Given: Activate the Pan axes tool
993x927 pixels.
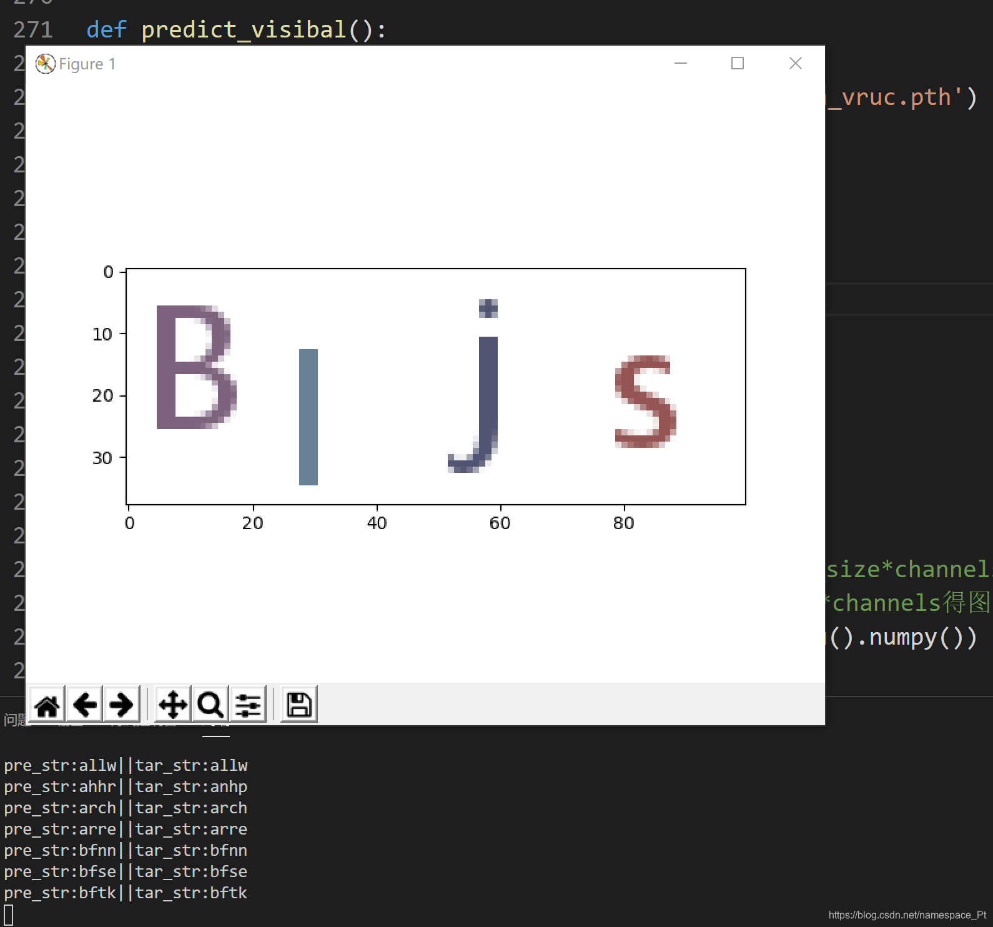Looking at the screenshot, I should (173, 705).
